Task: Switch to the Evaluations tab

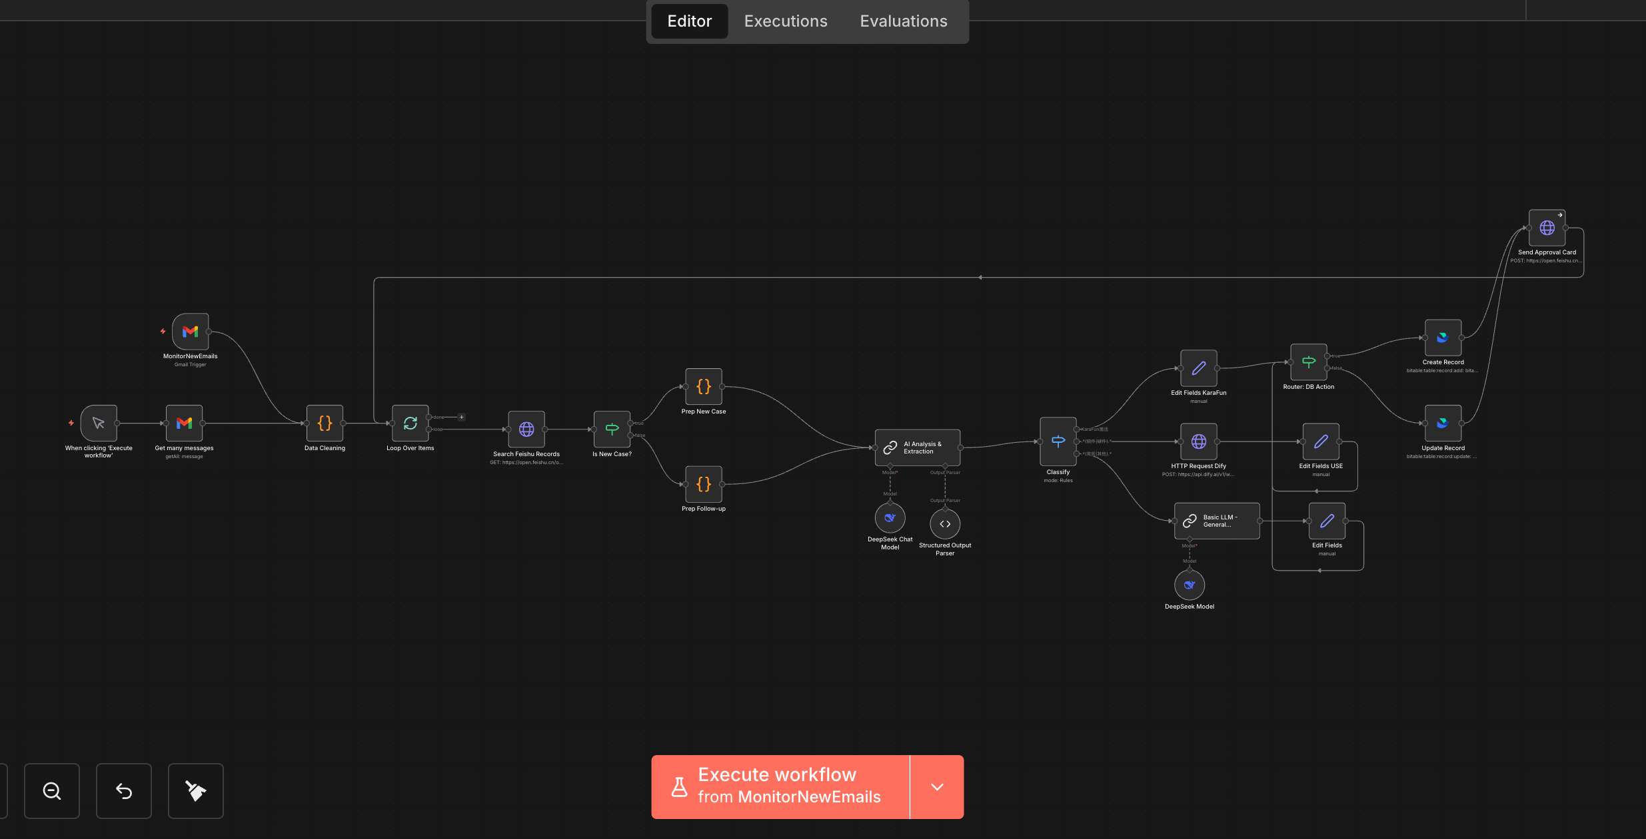Action: [903, 21]
